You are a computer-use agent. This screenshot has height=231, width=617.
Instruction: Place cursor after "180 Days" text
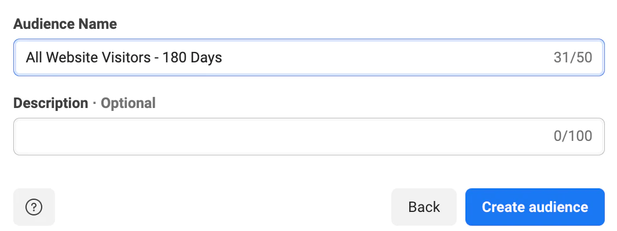[223, 58]
